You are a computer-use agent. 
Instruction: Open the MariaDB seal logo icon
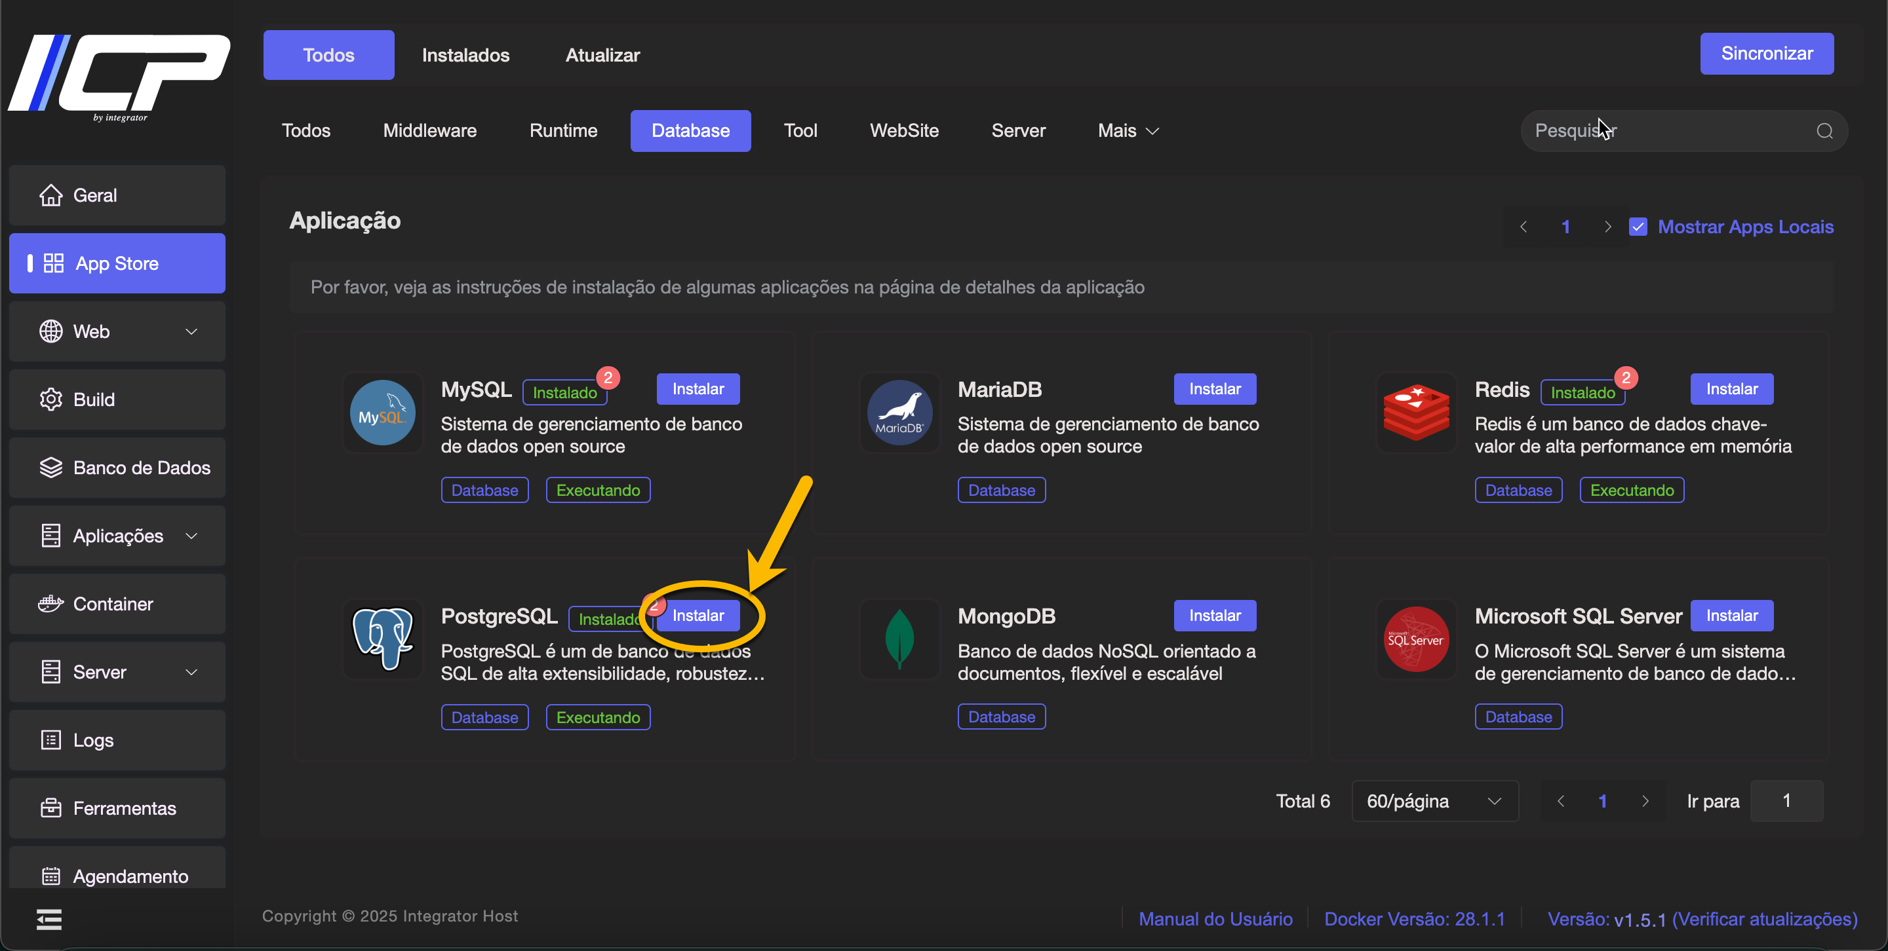point(899,413)
